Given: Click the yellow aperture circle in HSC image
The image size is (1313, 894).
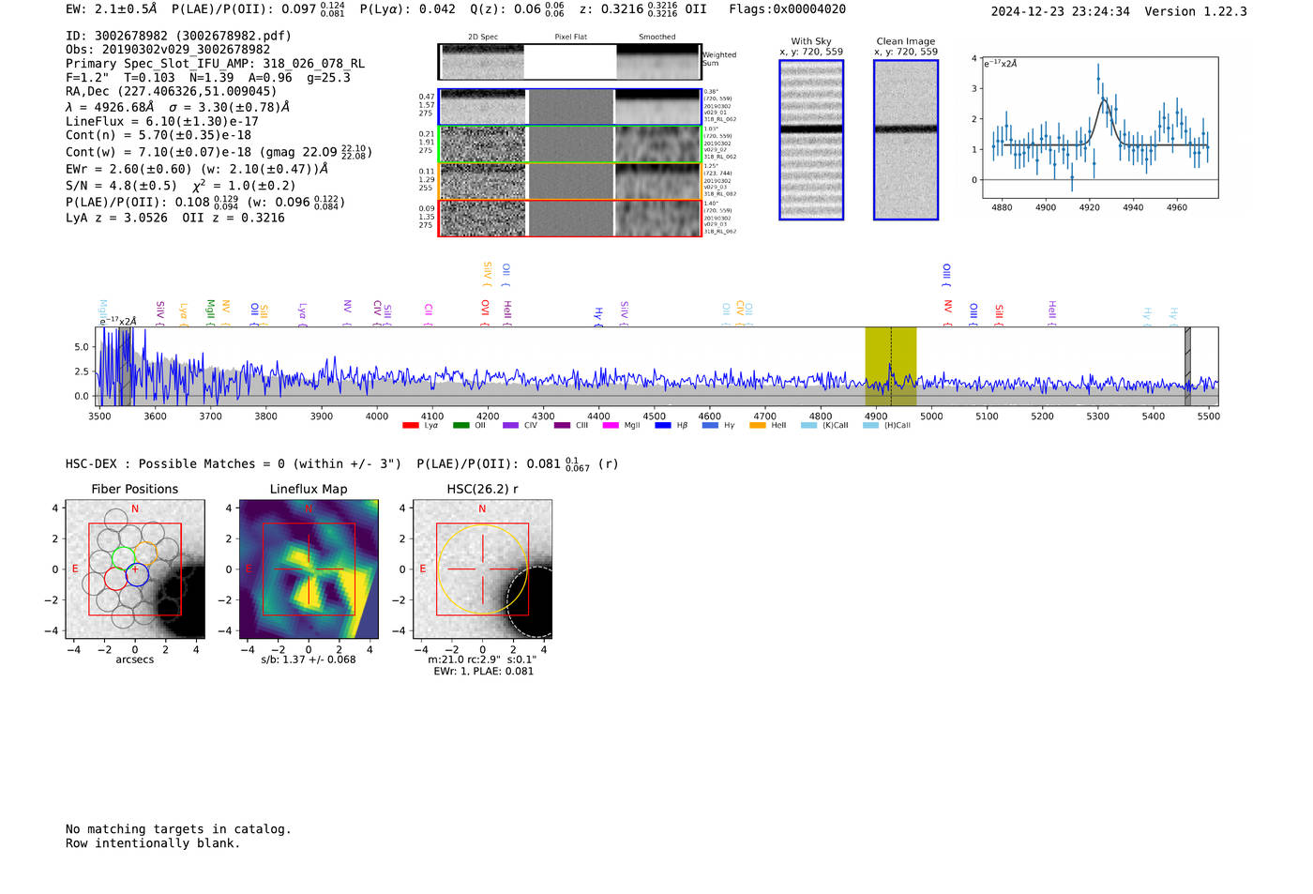Looking at the screenshot, I should pos(482,569).
